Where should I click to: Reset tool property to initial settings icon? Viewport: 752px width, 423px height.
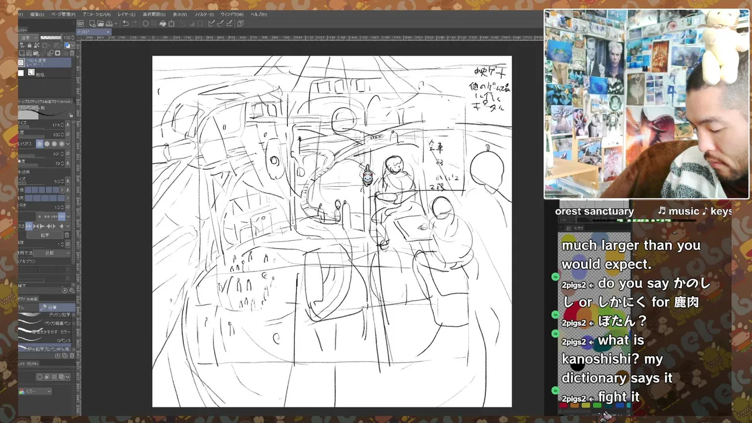65,290
